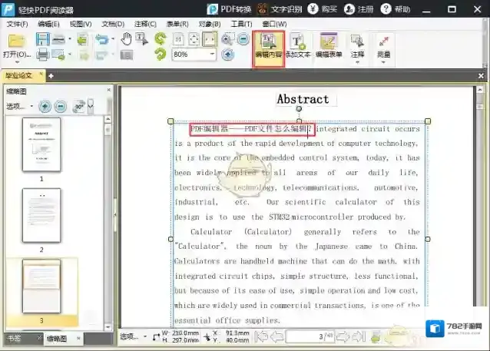
Task: Open the 文件(F) menu
Action: (17, 24)
